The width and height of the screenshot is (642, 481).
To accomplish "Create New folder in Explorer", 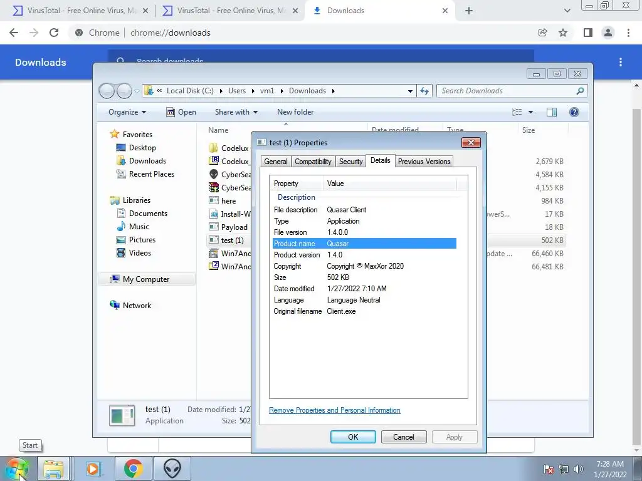I will pos(295,112).
